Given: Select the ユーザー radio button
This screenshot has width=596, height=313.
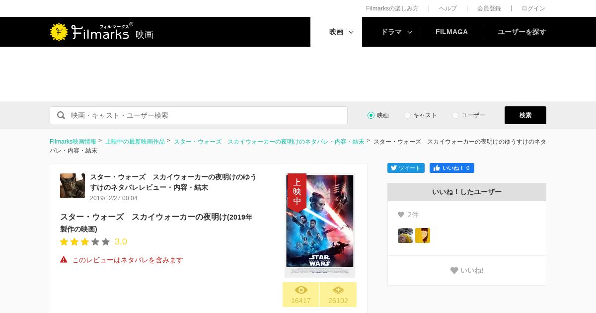Looking at the screenshot, I should coord(455,115).
